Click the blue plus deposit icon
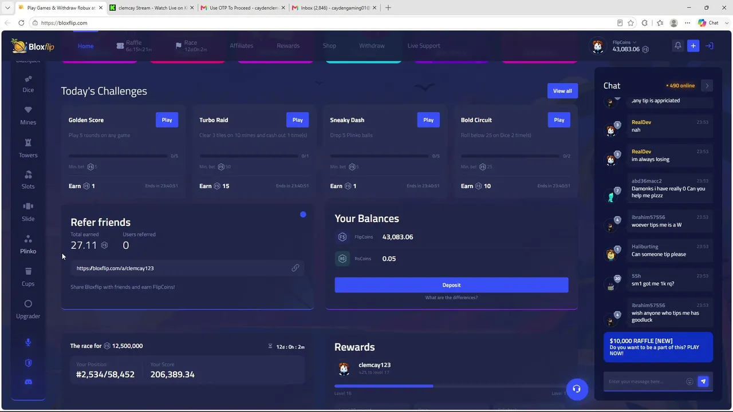Screen dimensions: 733x412 point(693,46)
